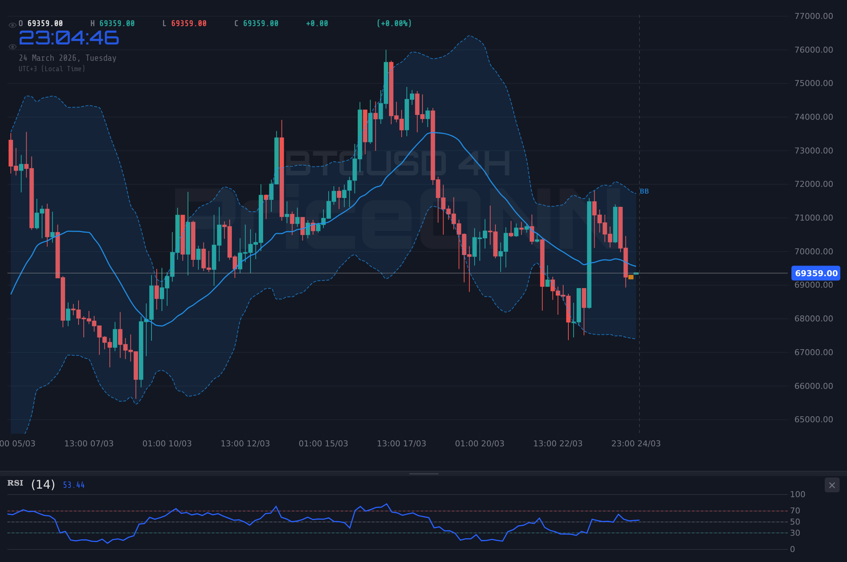Hide the RSI panel via its eye-style close icon

[832, 485]
